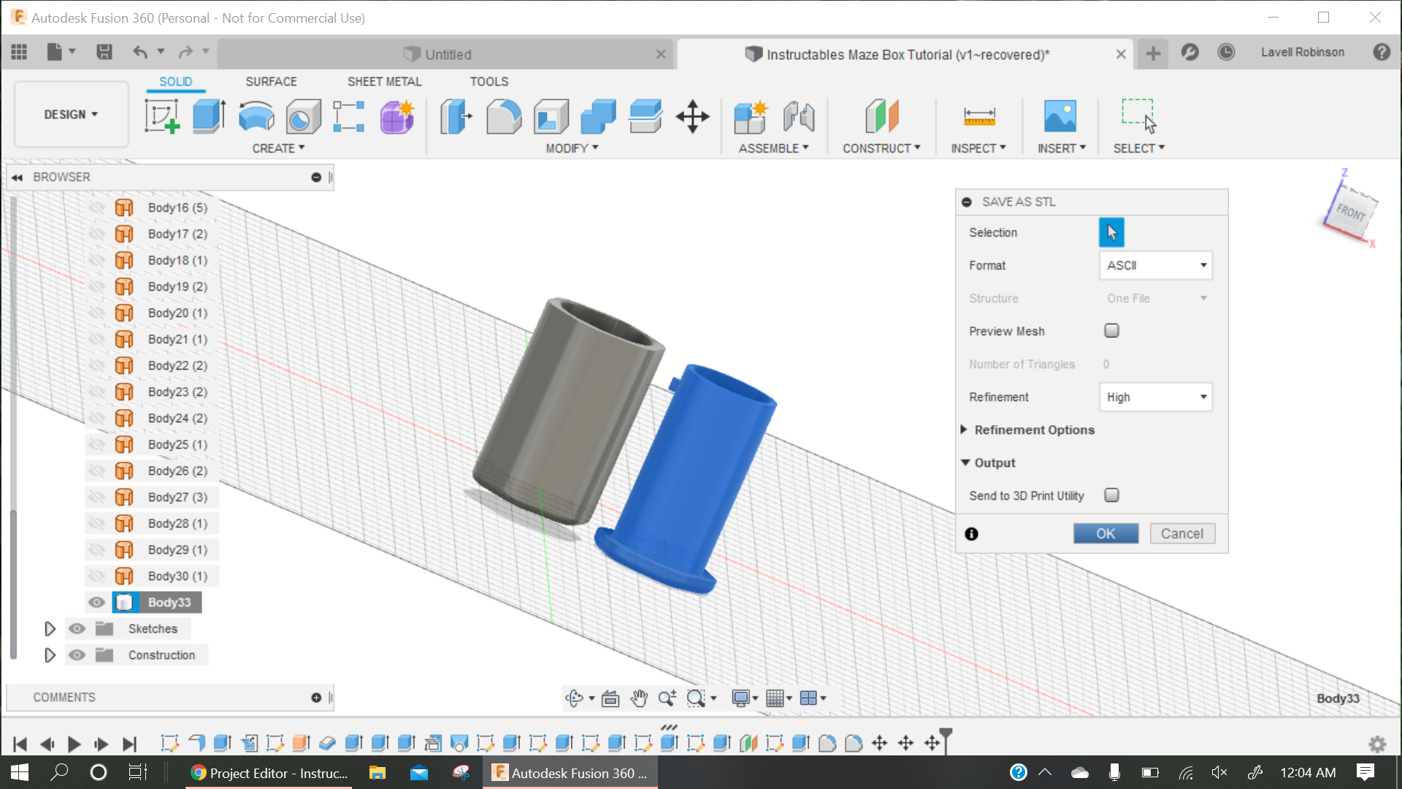The width and height of the screenshot is (1402, 789).
Task: Check Send to 3D Print Utility
Action: (x=1111, y=495)
